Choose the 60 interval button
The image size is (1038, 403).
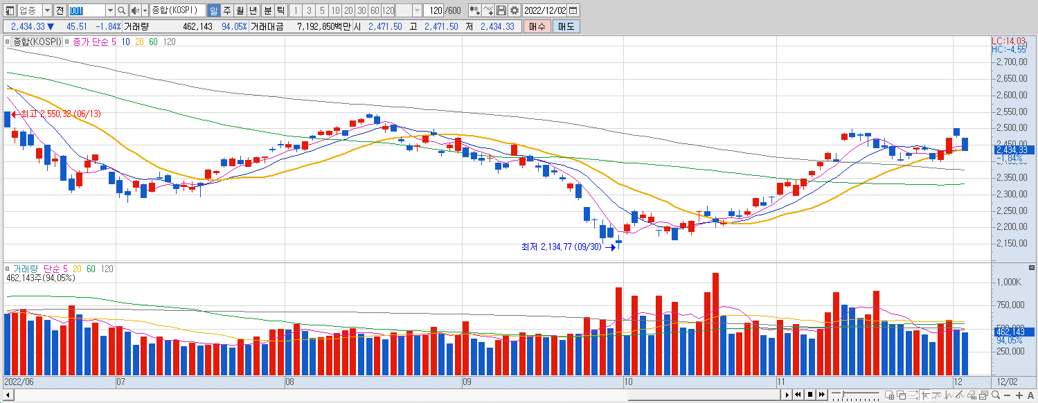[375, 10]
